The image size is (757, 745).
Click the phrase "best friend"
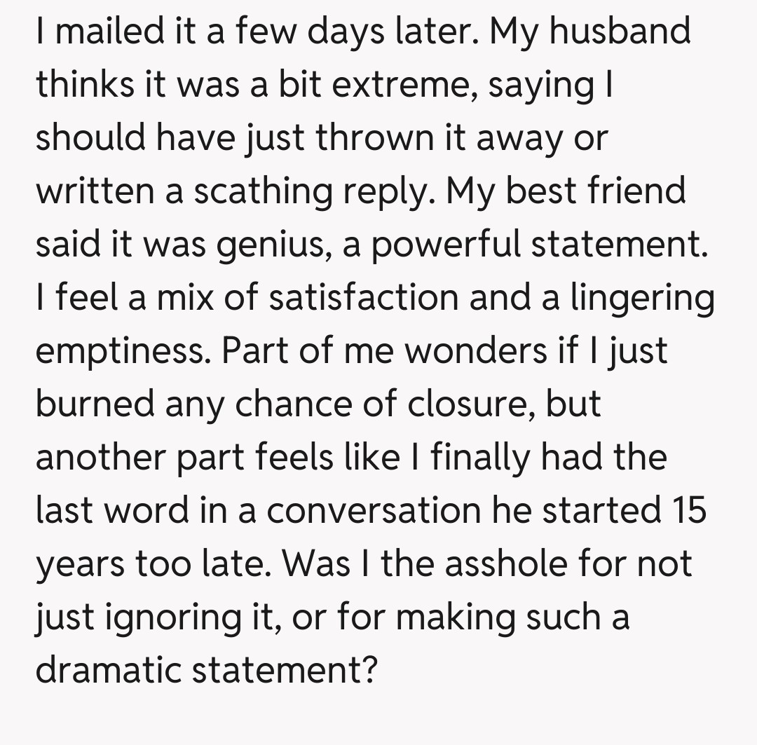[595, 191]
